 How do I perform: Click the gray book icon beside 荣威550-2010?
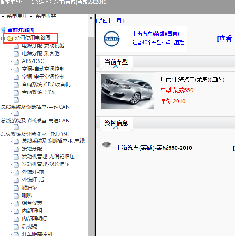click(106, 145)
